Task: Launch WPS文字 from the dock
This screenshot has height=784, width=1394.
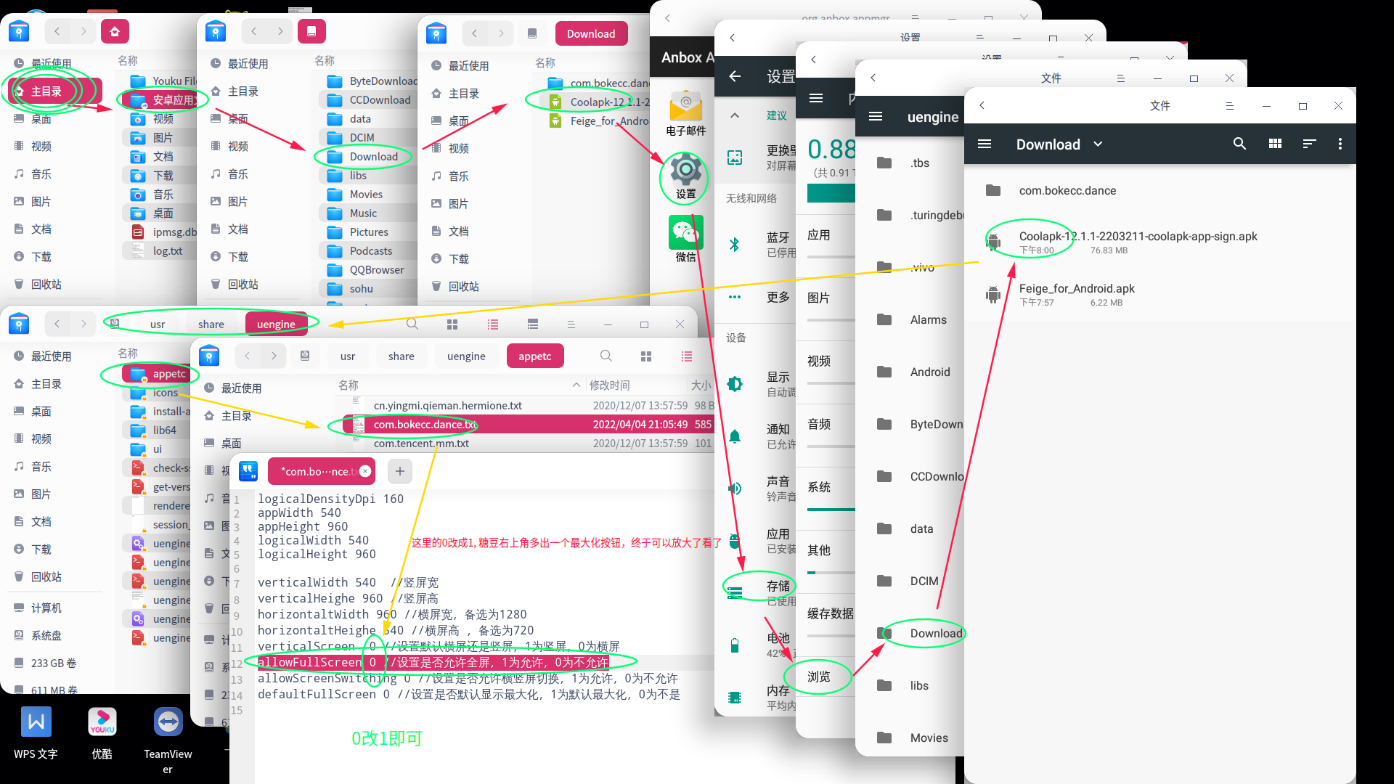Action: [x=36, y=722]
